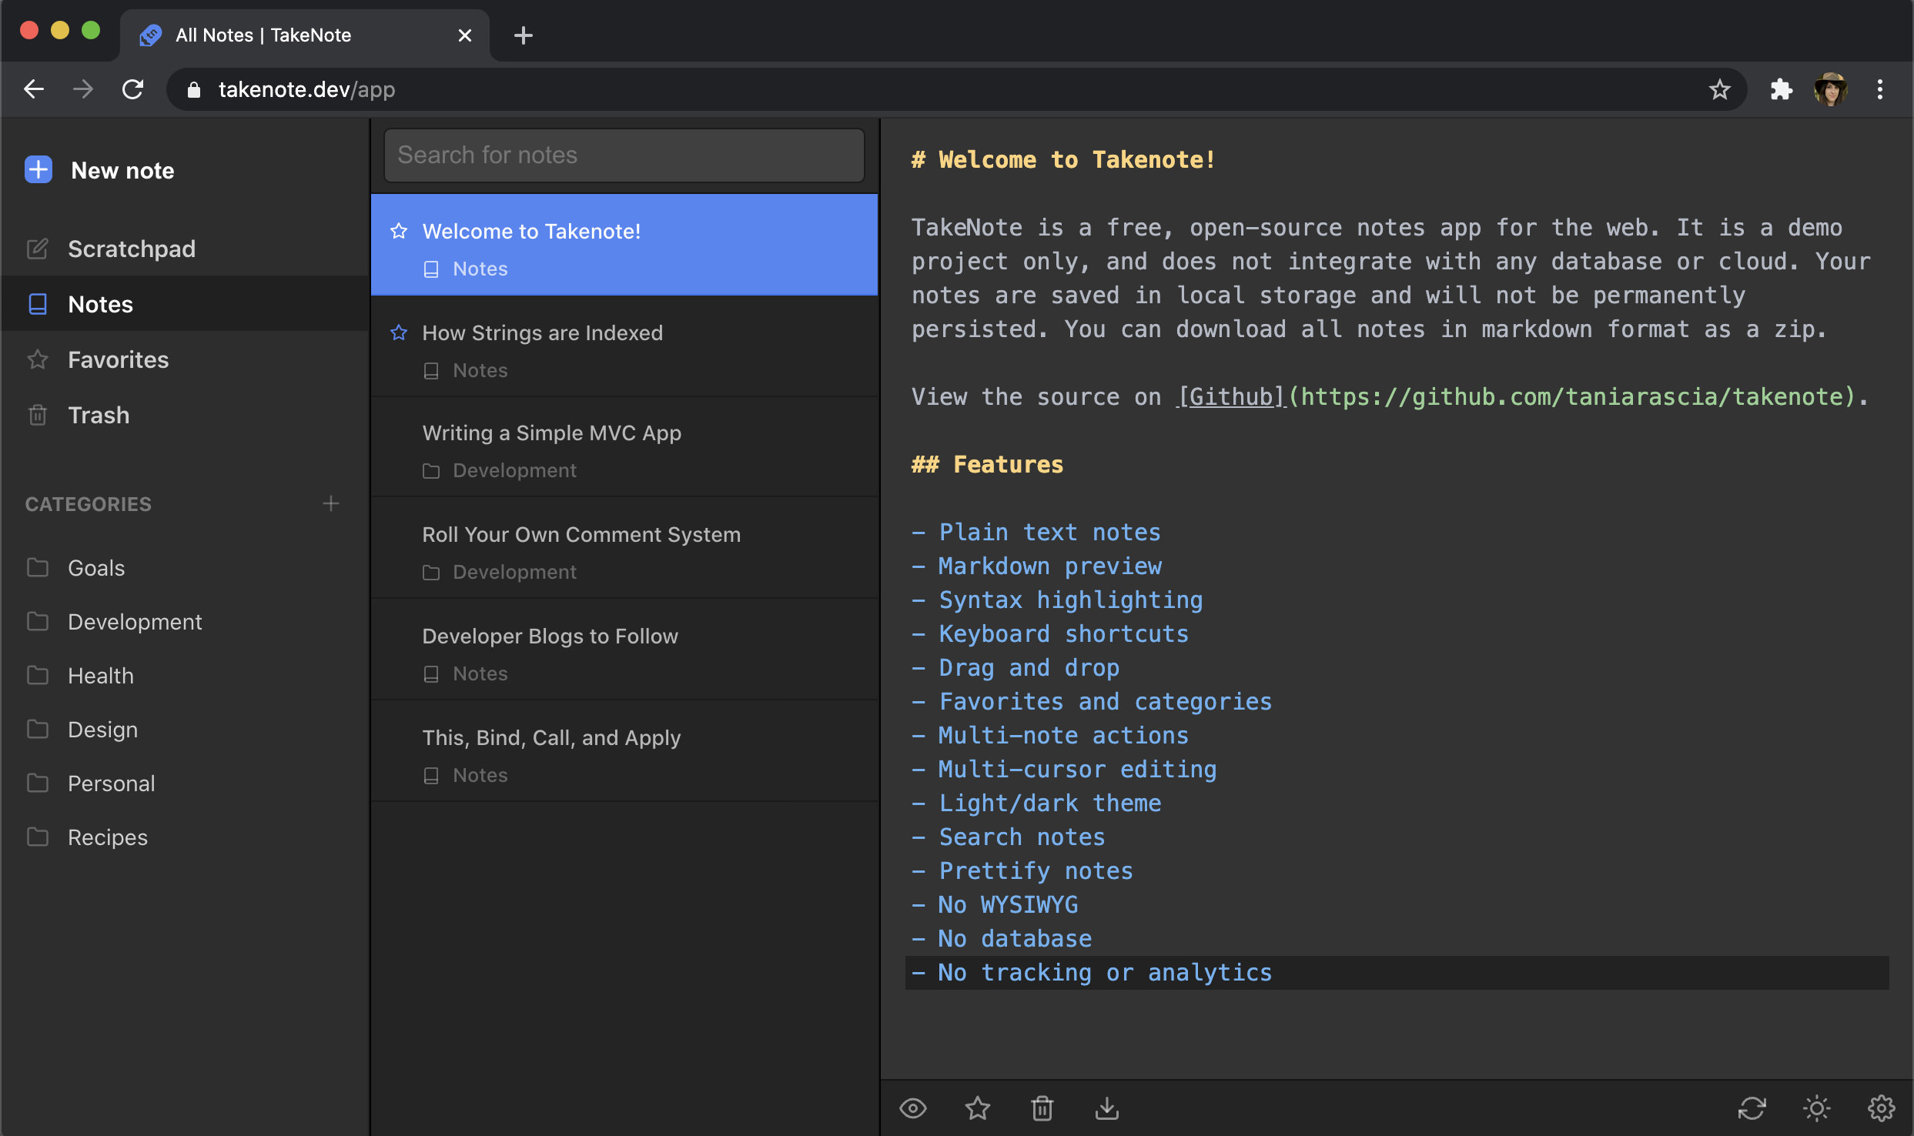1914x1136 pixels.
Task: Expand the Notes category under 'Welcome to Takenote'
Action: click(479, 268)
